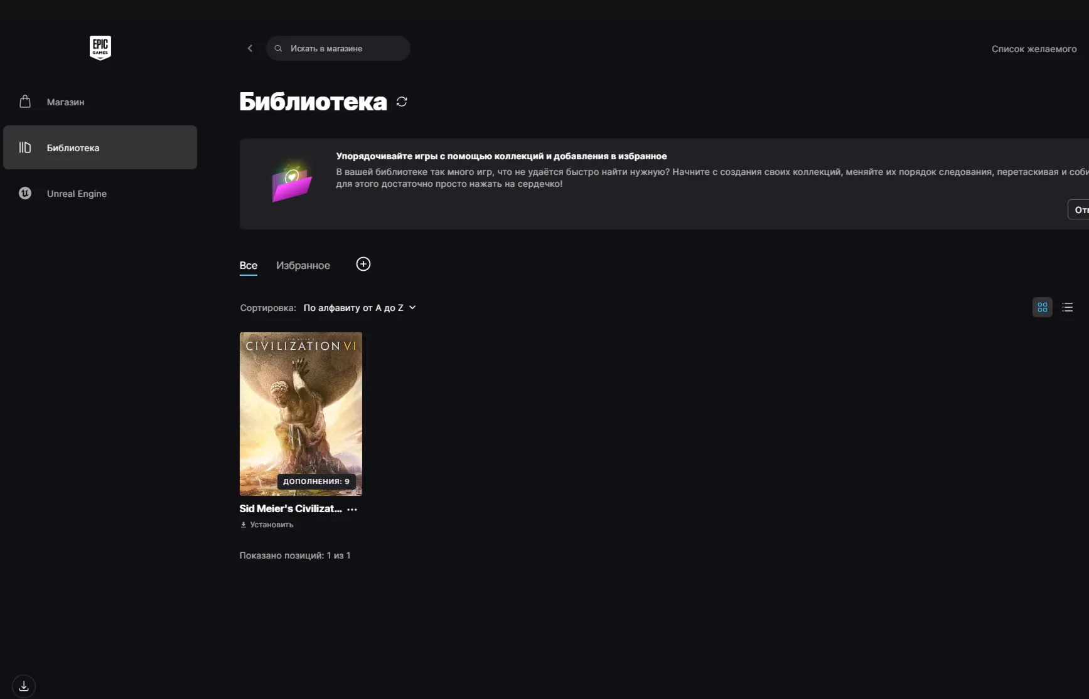Add a new collection with the plus icon
Viewport: 1089px width, 699px height.
(363, 264)
